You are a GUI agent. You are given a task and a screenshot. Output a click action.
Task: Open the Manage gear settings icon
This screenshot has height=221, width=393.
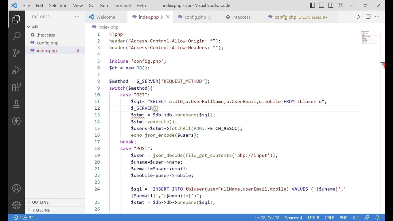click(x=16, y=205)
